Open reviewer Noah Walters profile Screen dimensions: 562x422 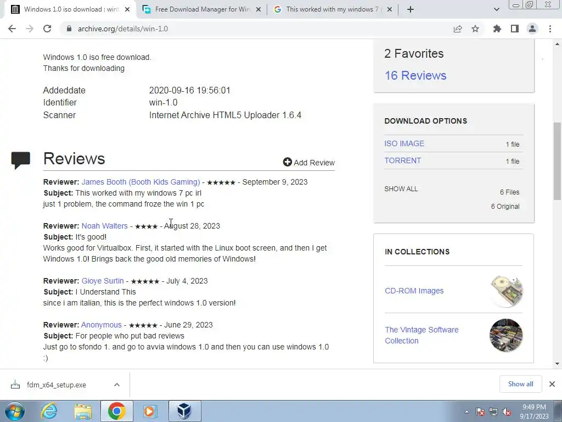(104, 226)
